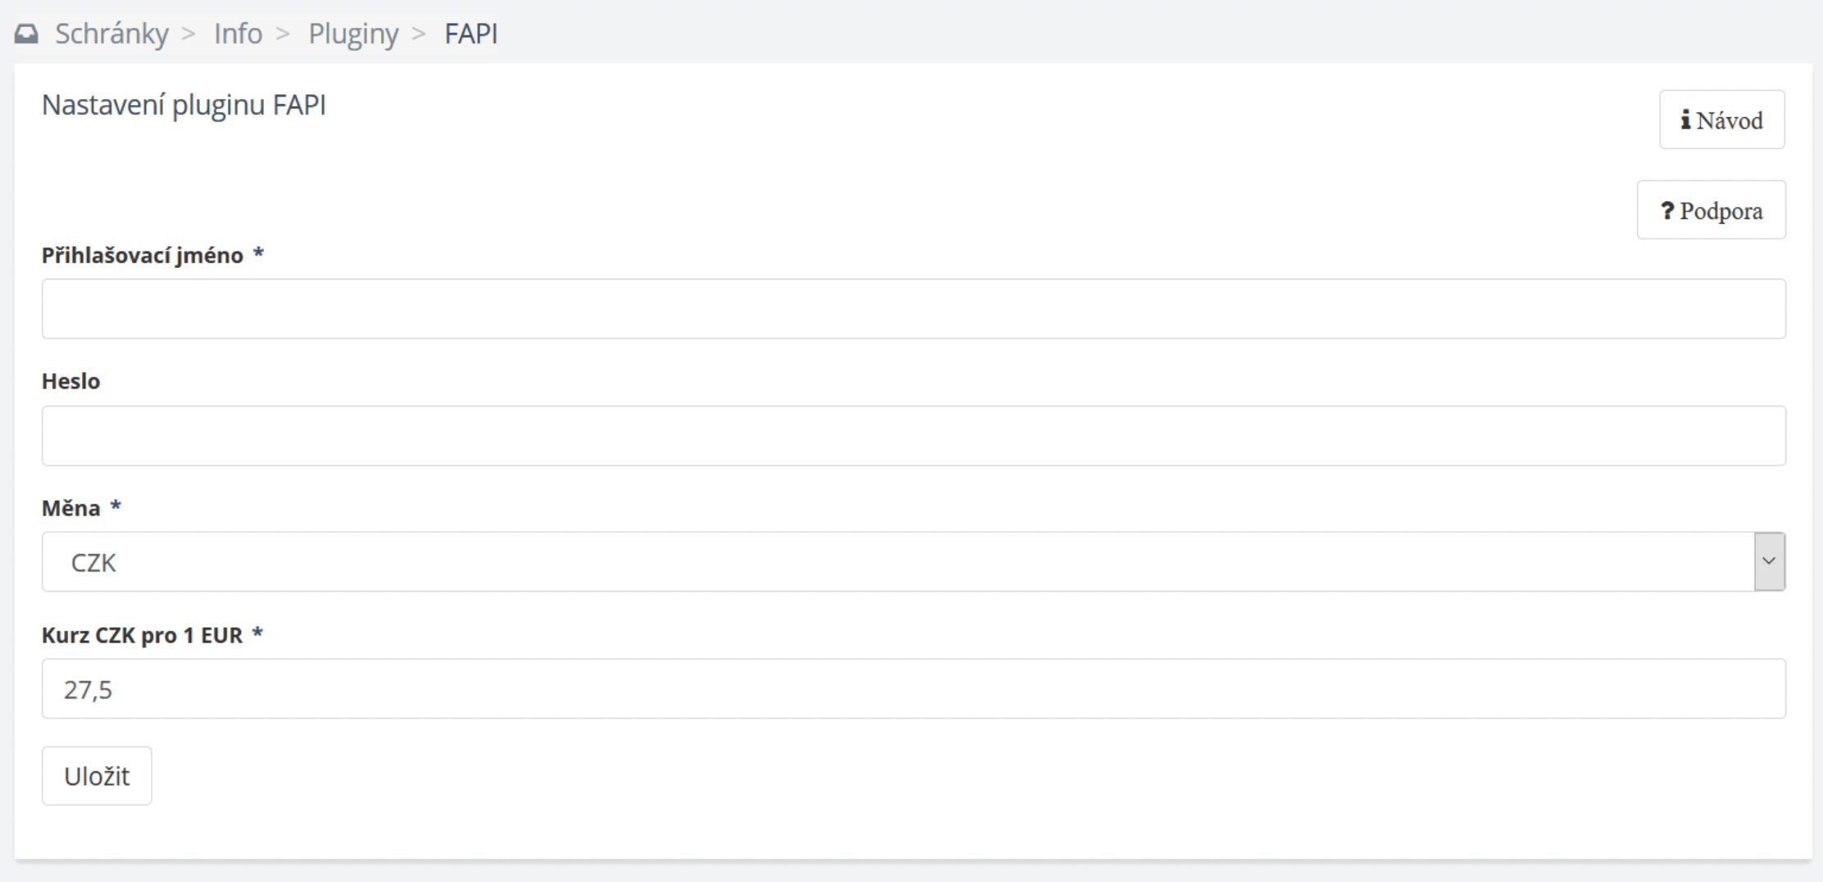Viewport: 1823px width, 882px height.
Task: Open Info breadcrumb link
Action: (x=238, y=34)
